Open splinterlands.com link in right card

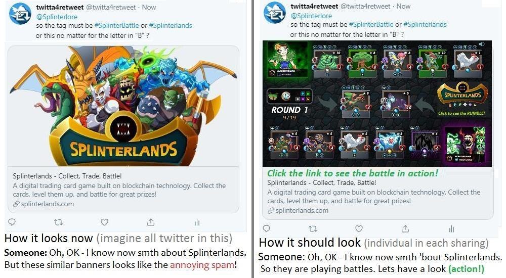(298, 210)
